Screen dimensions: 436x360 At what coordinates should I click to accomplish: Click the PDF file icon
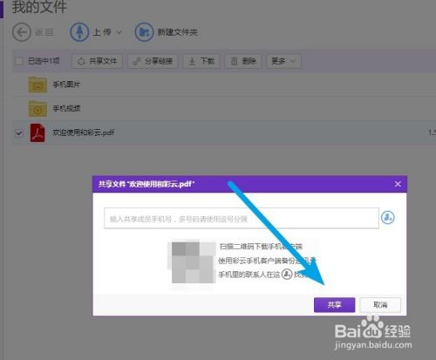37,132
